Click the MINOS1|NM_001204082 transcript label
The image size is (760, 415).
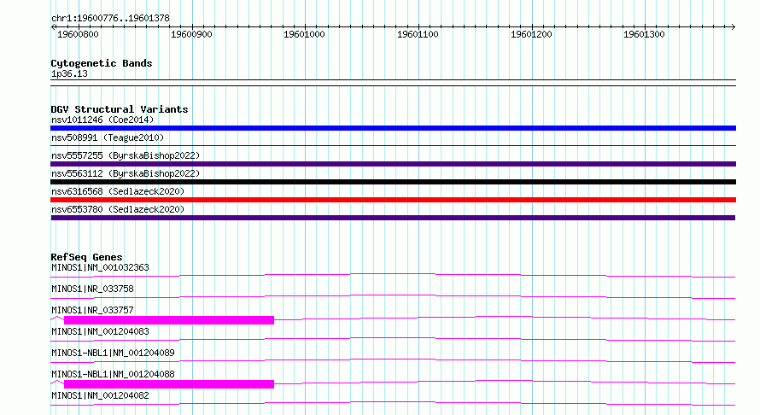pos(100,395)
